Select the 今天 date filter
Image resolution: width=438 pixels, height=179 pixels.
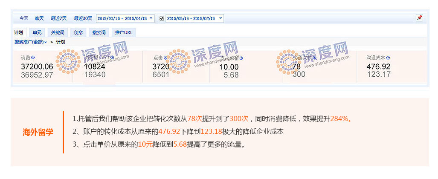coord(24,18)
